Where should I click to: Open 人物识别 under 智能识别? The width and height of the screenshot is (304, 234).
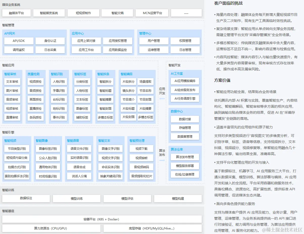pos(59,81)
